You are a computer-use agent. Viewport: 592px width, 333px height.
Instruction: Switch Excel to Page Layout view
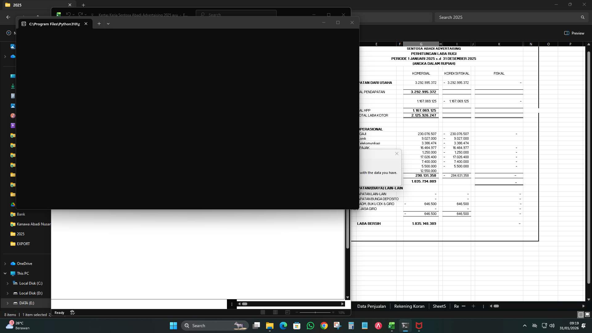(x=275, y=312)
